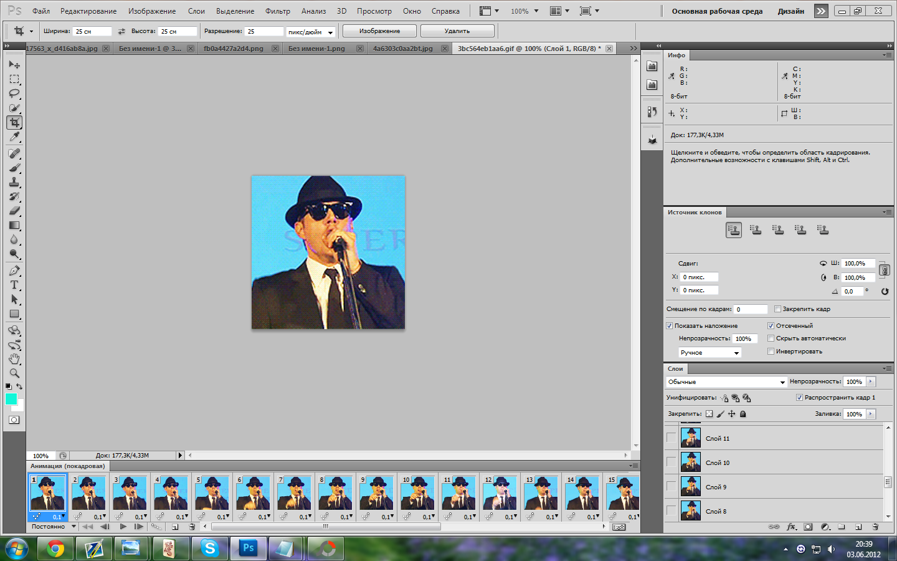Screen dimensions: 897x561
Task: Select the Pen tool
Action: (14, 271)
